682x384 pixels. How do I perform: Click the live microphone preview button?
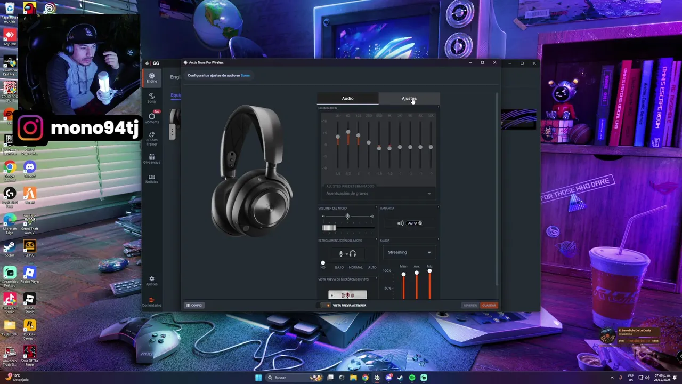tap(347, 295)
